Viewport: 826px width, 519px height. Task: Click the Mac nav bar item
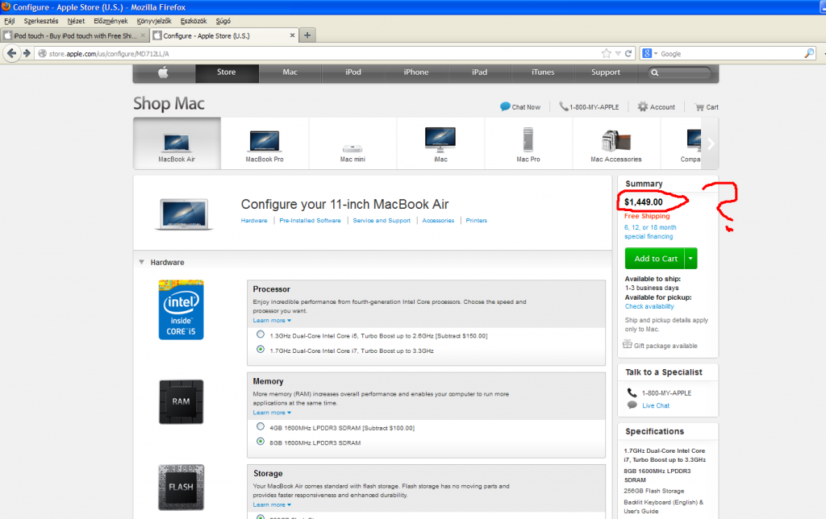(290, 73)
